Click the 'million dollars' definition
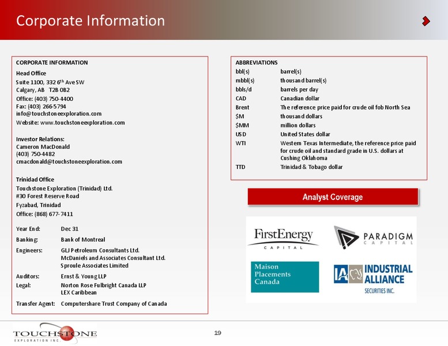Image resolution: width=448 pixels, height=346 pixels. click(x=298, y=126)
